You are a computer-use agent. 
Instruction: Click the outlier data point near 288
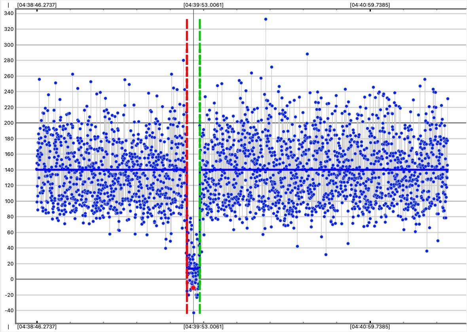click(307, 54)
